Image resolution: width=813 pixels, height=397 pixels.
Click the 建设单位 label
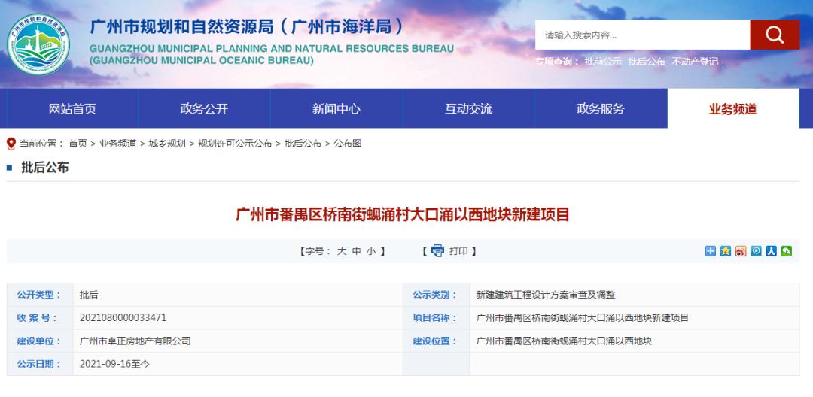pyautogui.click(x=39, y=341)
